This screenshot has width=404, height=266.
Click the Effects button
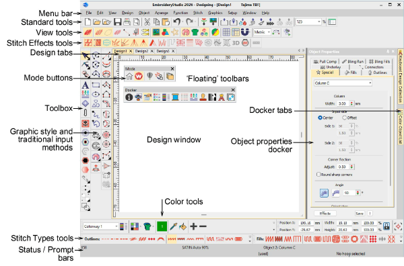pos(325,214)
